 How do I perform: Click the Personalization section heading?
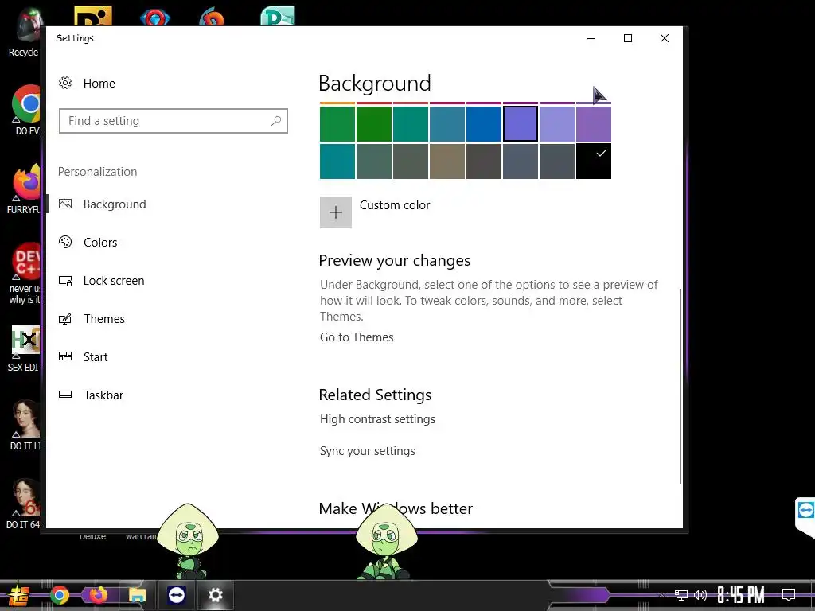[x=97, y=172]
